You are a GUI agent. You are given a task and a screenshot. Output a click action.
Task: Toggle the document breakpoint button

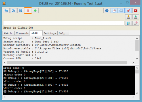[114, 10]
